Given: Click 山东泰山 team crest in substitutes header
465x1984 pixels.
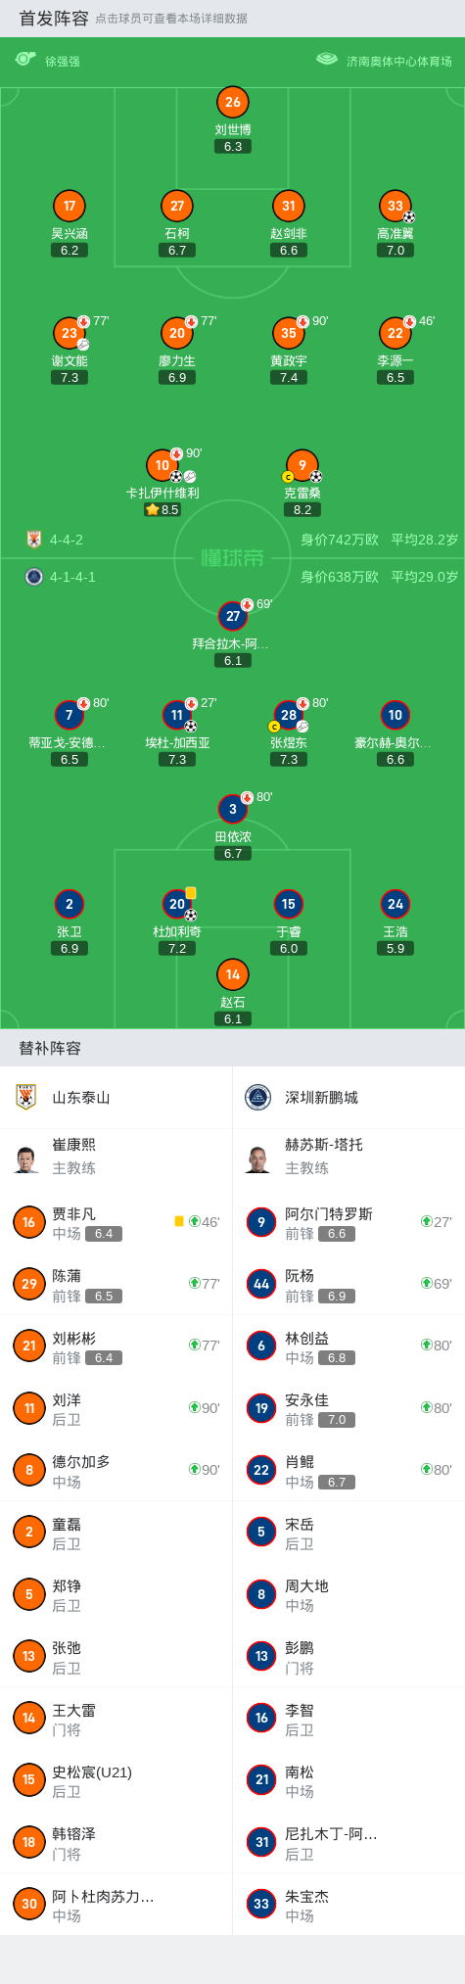Looking at the screenshot, I should (26, 1097).
